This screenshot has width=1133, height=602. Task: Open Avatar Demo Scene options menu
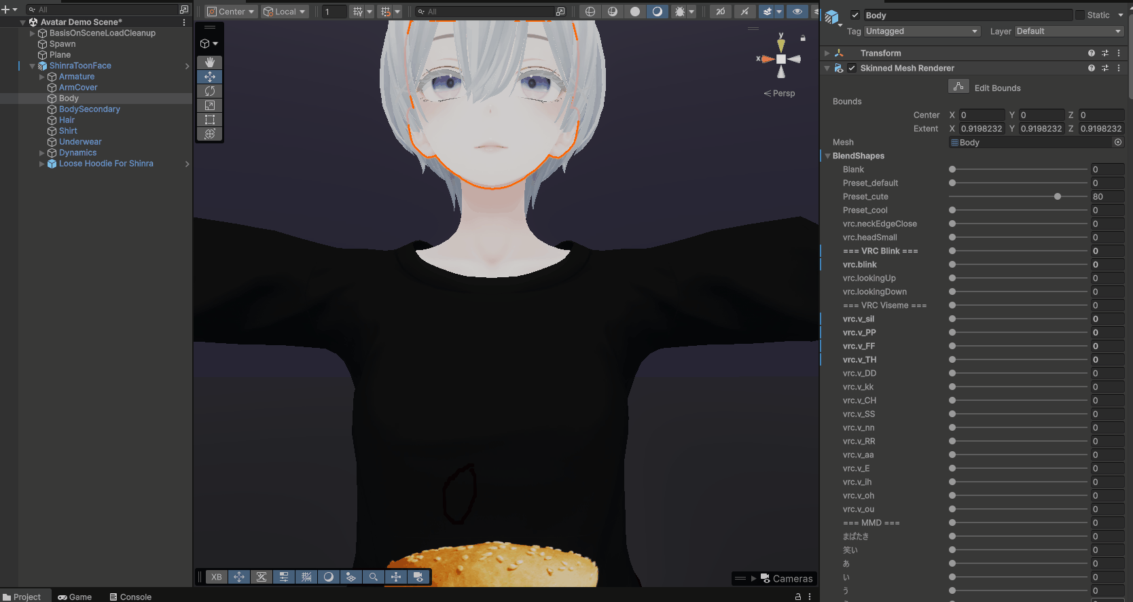(x=184, y=22)
